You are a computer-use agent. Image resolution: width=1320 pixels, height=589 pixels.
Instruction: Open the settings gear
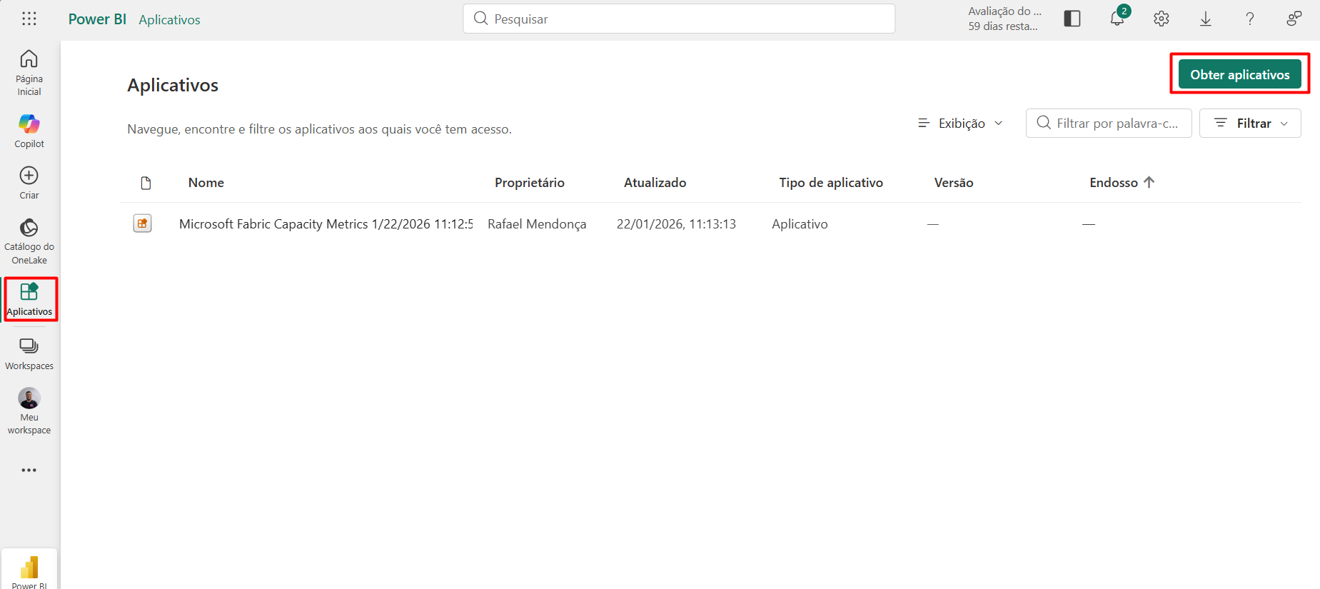coord(1162,19)
